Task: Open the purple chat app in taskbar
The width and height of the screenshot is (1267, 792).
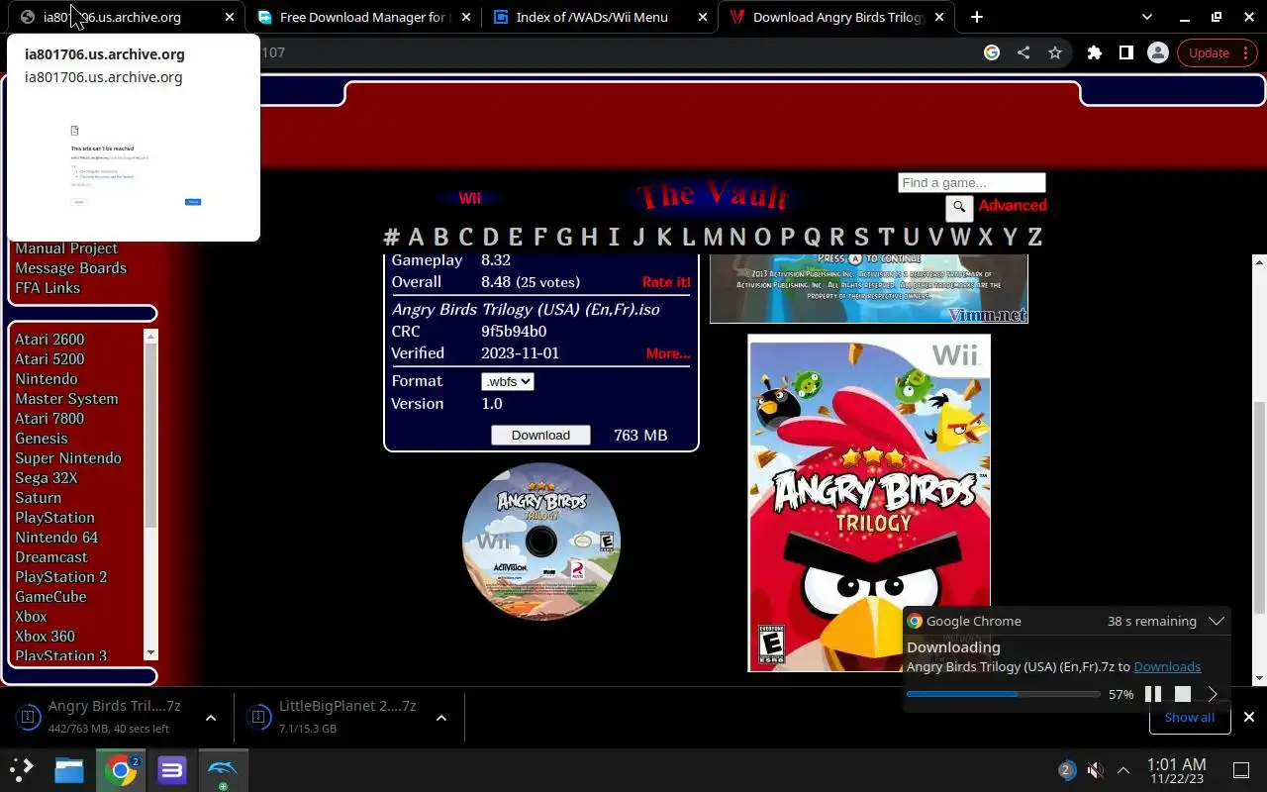Action: tap(172, 770)
